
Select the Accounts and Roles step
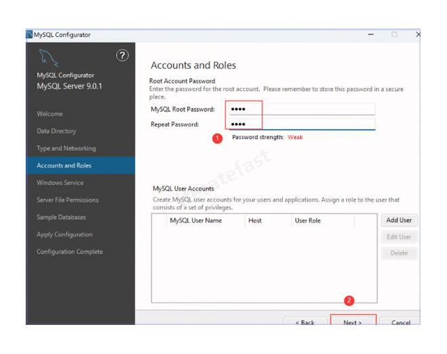[x=80, y=166]
